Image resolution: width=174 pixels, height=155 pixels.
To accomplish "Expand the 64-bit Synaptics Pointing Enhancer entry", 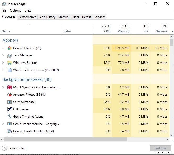I will pyautogui.click(x=3, y=87).
